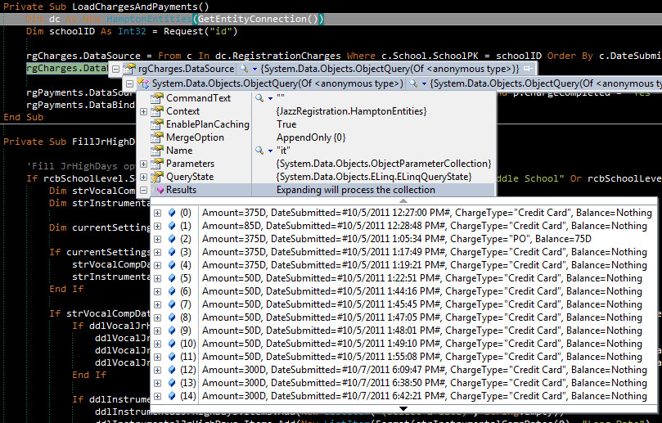
Task: Click the Name property icon
Action: [156, 151]
